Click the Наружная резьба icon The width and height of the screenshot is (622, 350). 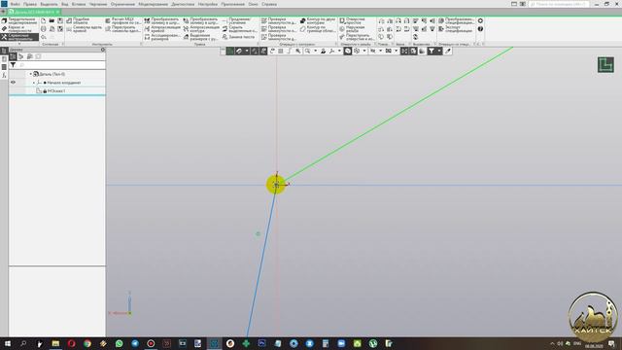pyautogui.click(x=342, y=29)
